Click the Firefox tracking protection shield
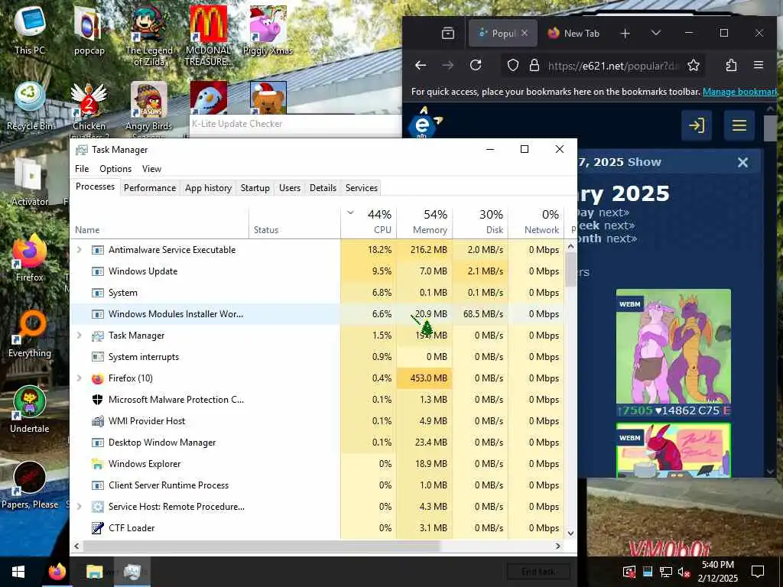This screenshot has width=783, height=587. pos(513,65)
